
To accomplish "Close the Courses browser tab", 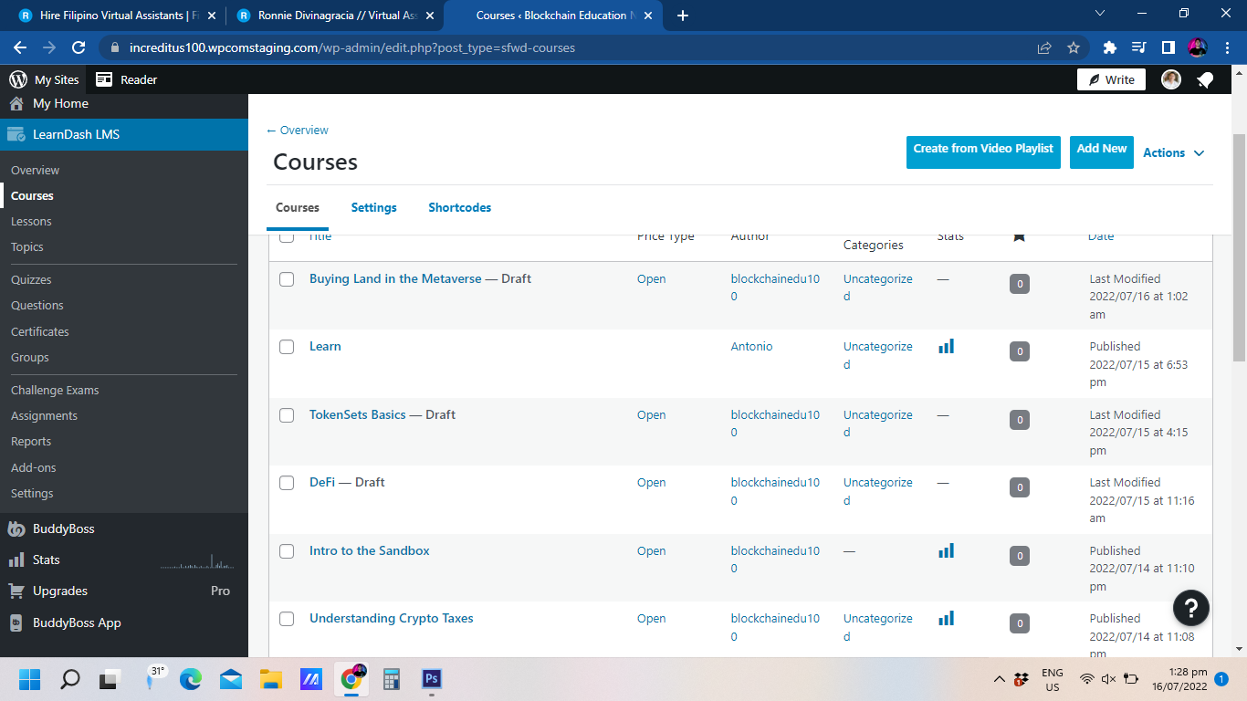I will 648,16.
